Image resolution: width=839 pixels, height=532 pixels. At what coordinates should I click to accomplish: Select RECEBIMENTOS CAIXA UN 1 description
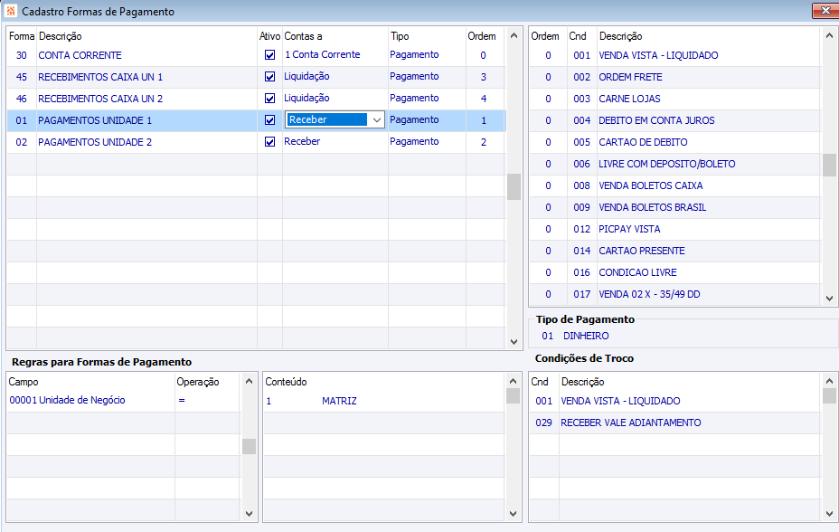pyautogui.click(x=100, y=77)
